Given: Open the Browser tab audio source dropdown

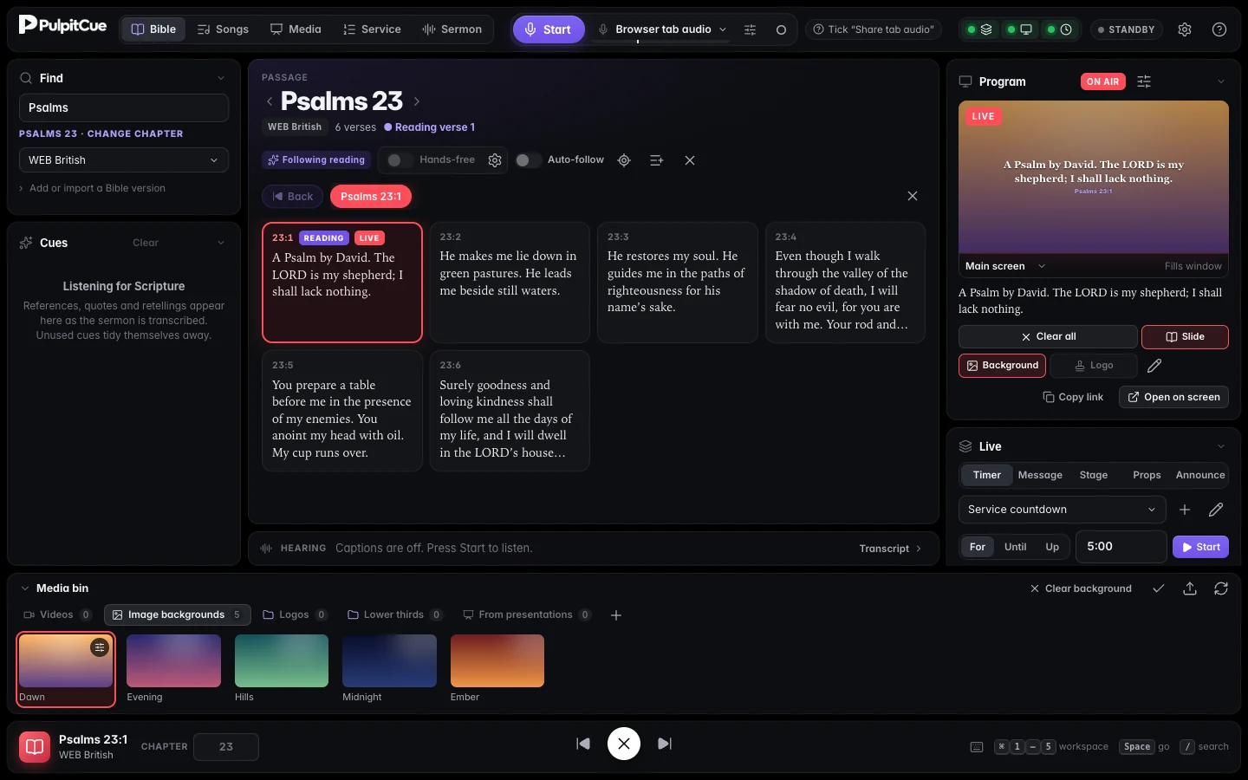Looking at the screenshot, I should point(663,29).
